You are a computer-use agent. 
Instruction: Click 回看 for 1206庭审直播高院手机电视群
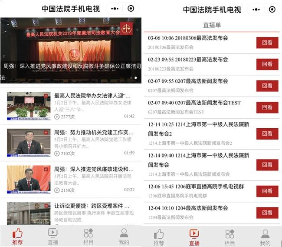[267, 191]
